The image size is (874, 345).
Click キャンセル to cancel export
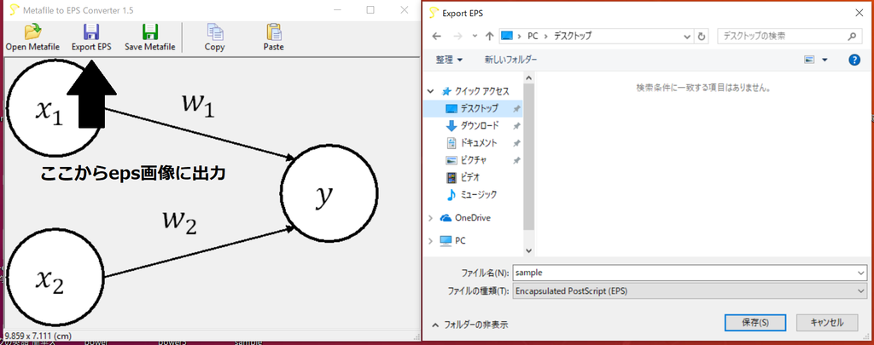pyautogui.click(x=826, y=322)
